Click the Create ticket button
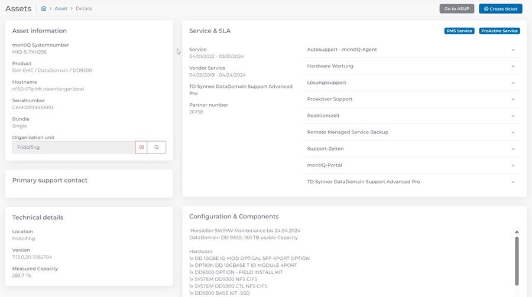Viewport: 532px width, 297px height. (500, 9)
